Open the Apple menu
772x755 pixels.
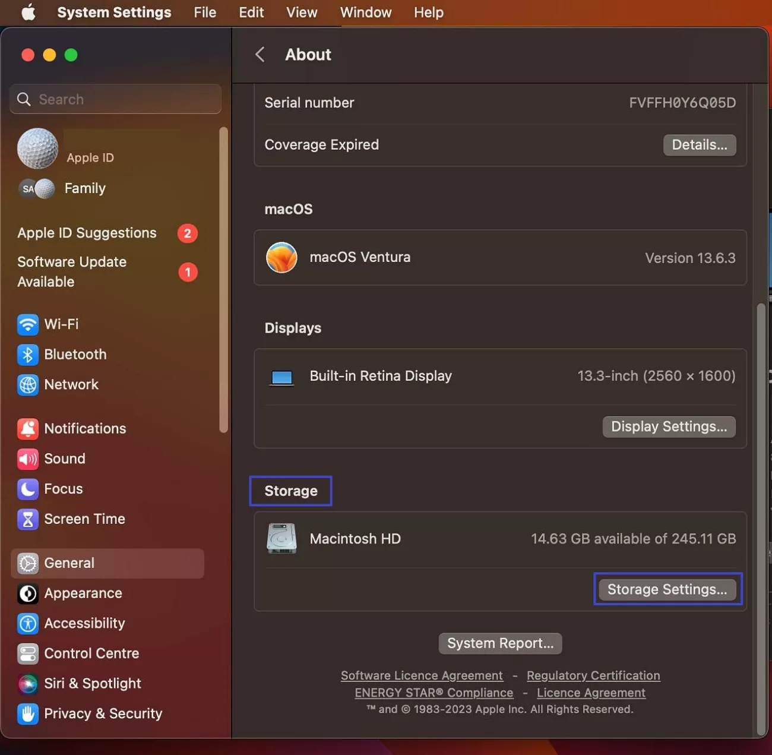28,12
